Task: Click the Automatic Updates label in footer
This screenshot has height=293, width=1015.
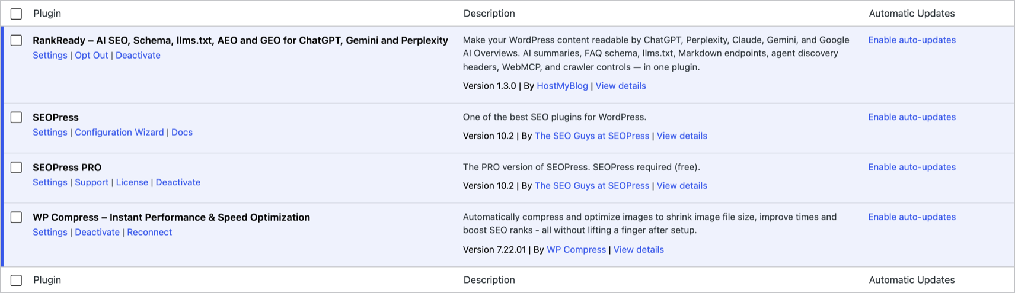Action: point(912,280)
